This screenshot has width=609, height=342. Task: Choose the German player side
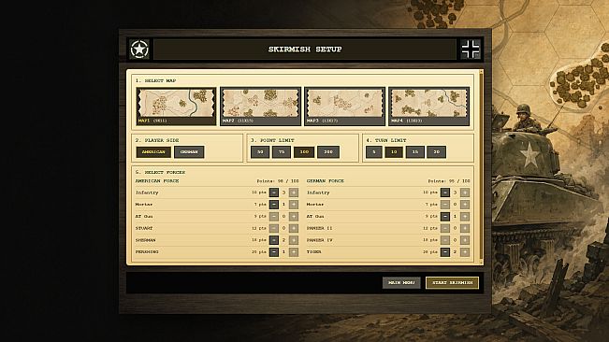(189, 152)
